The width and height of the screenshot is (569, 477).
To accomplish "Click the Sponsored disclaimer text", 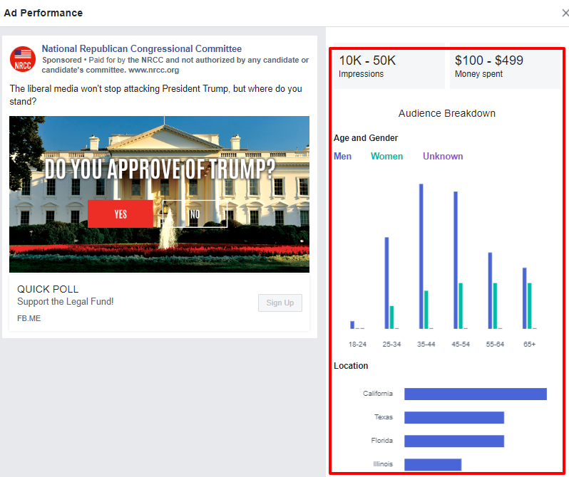I will 175,65.
